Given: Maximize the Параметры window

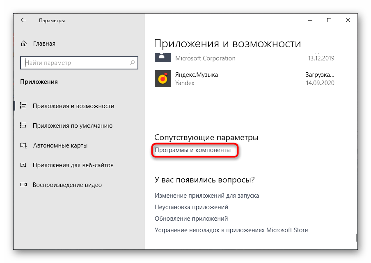Looking at the screenshot, I should tap(329, 20).
